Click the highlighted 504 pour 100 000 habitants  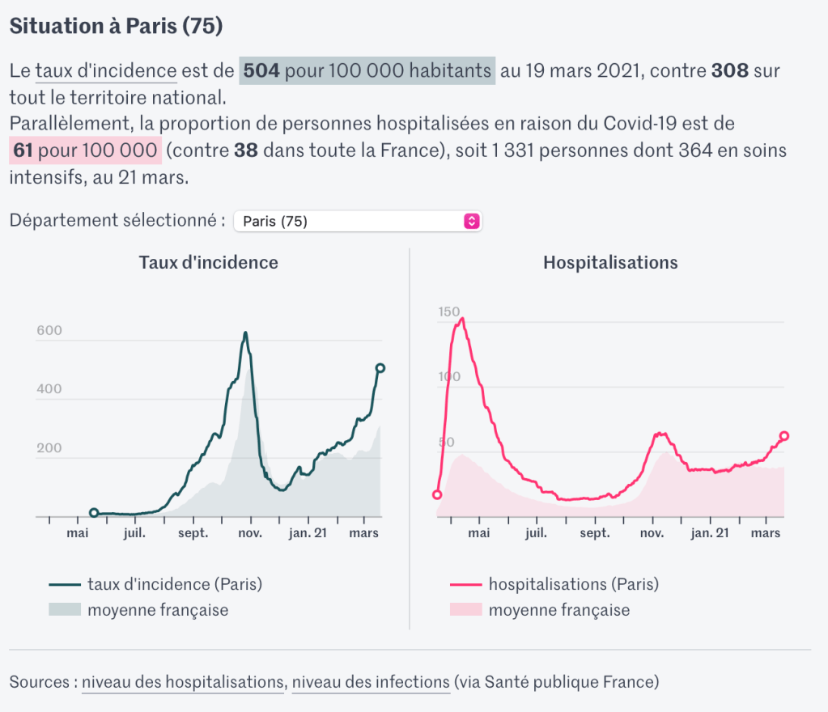pos(367,70)
